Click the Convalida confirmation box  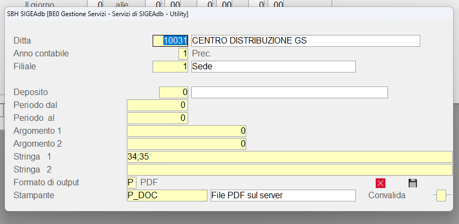tap(441, 196)
